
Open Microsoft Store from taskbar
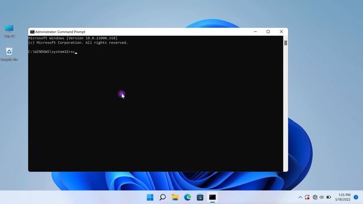[200, 197]
